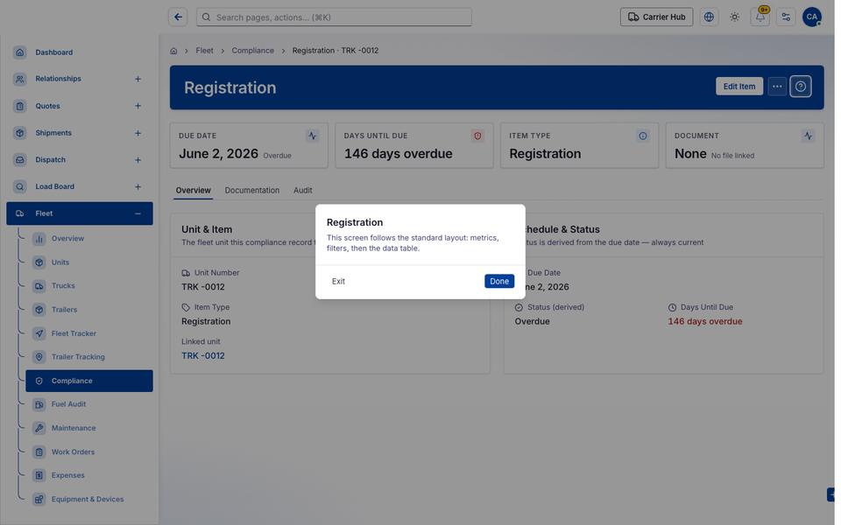Switch to the Audit tab
Screen dimensions: 841x525
pos(302,190)
